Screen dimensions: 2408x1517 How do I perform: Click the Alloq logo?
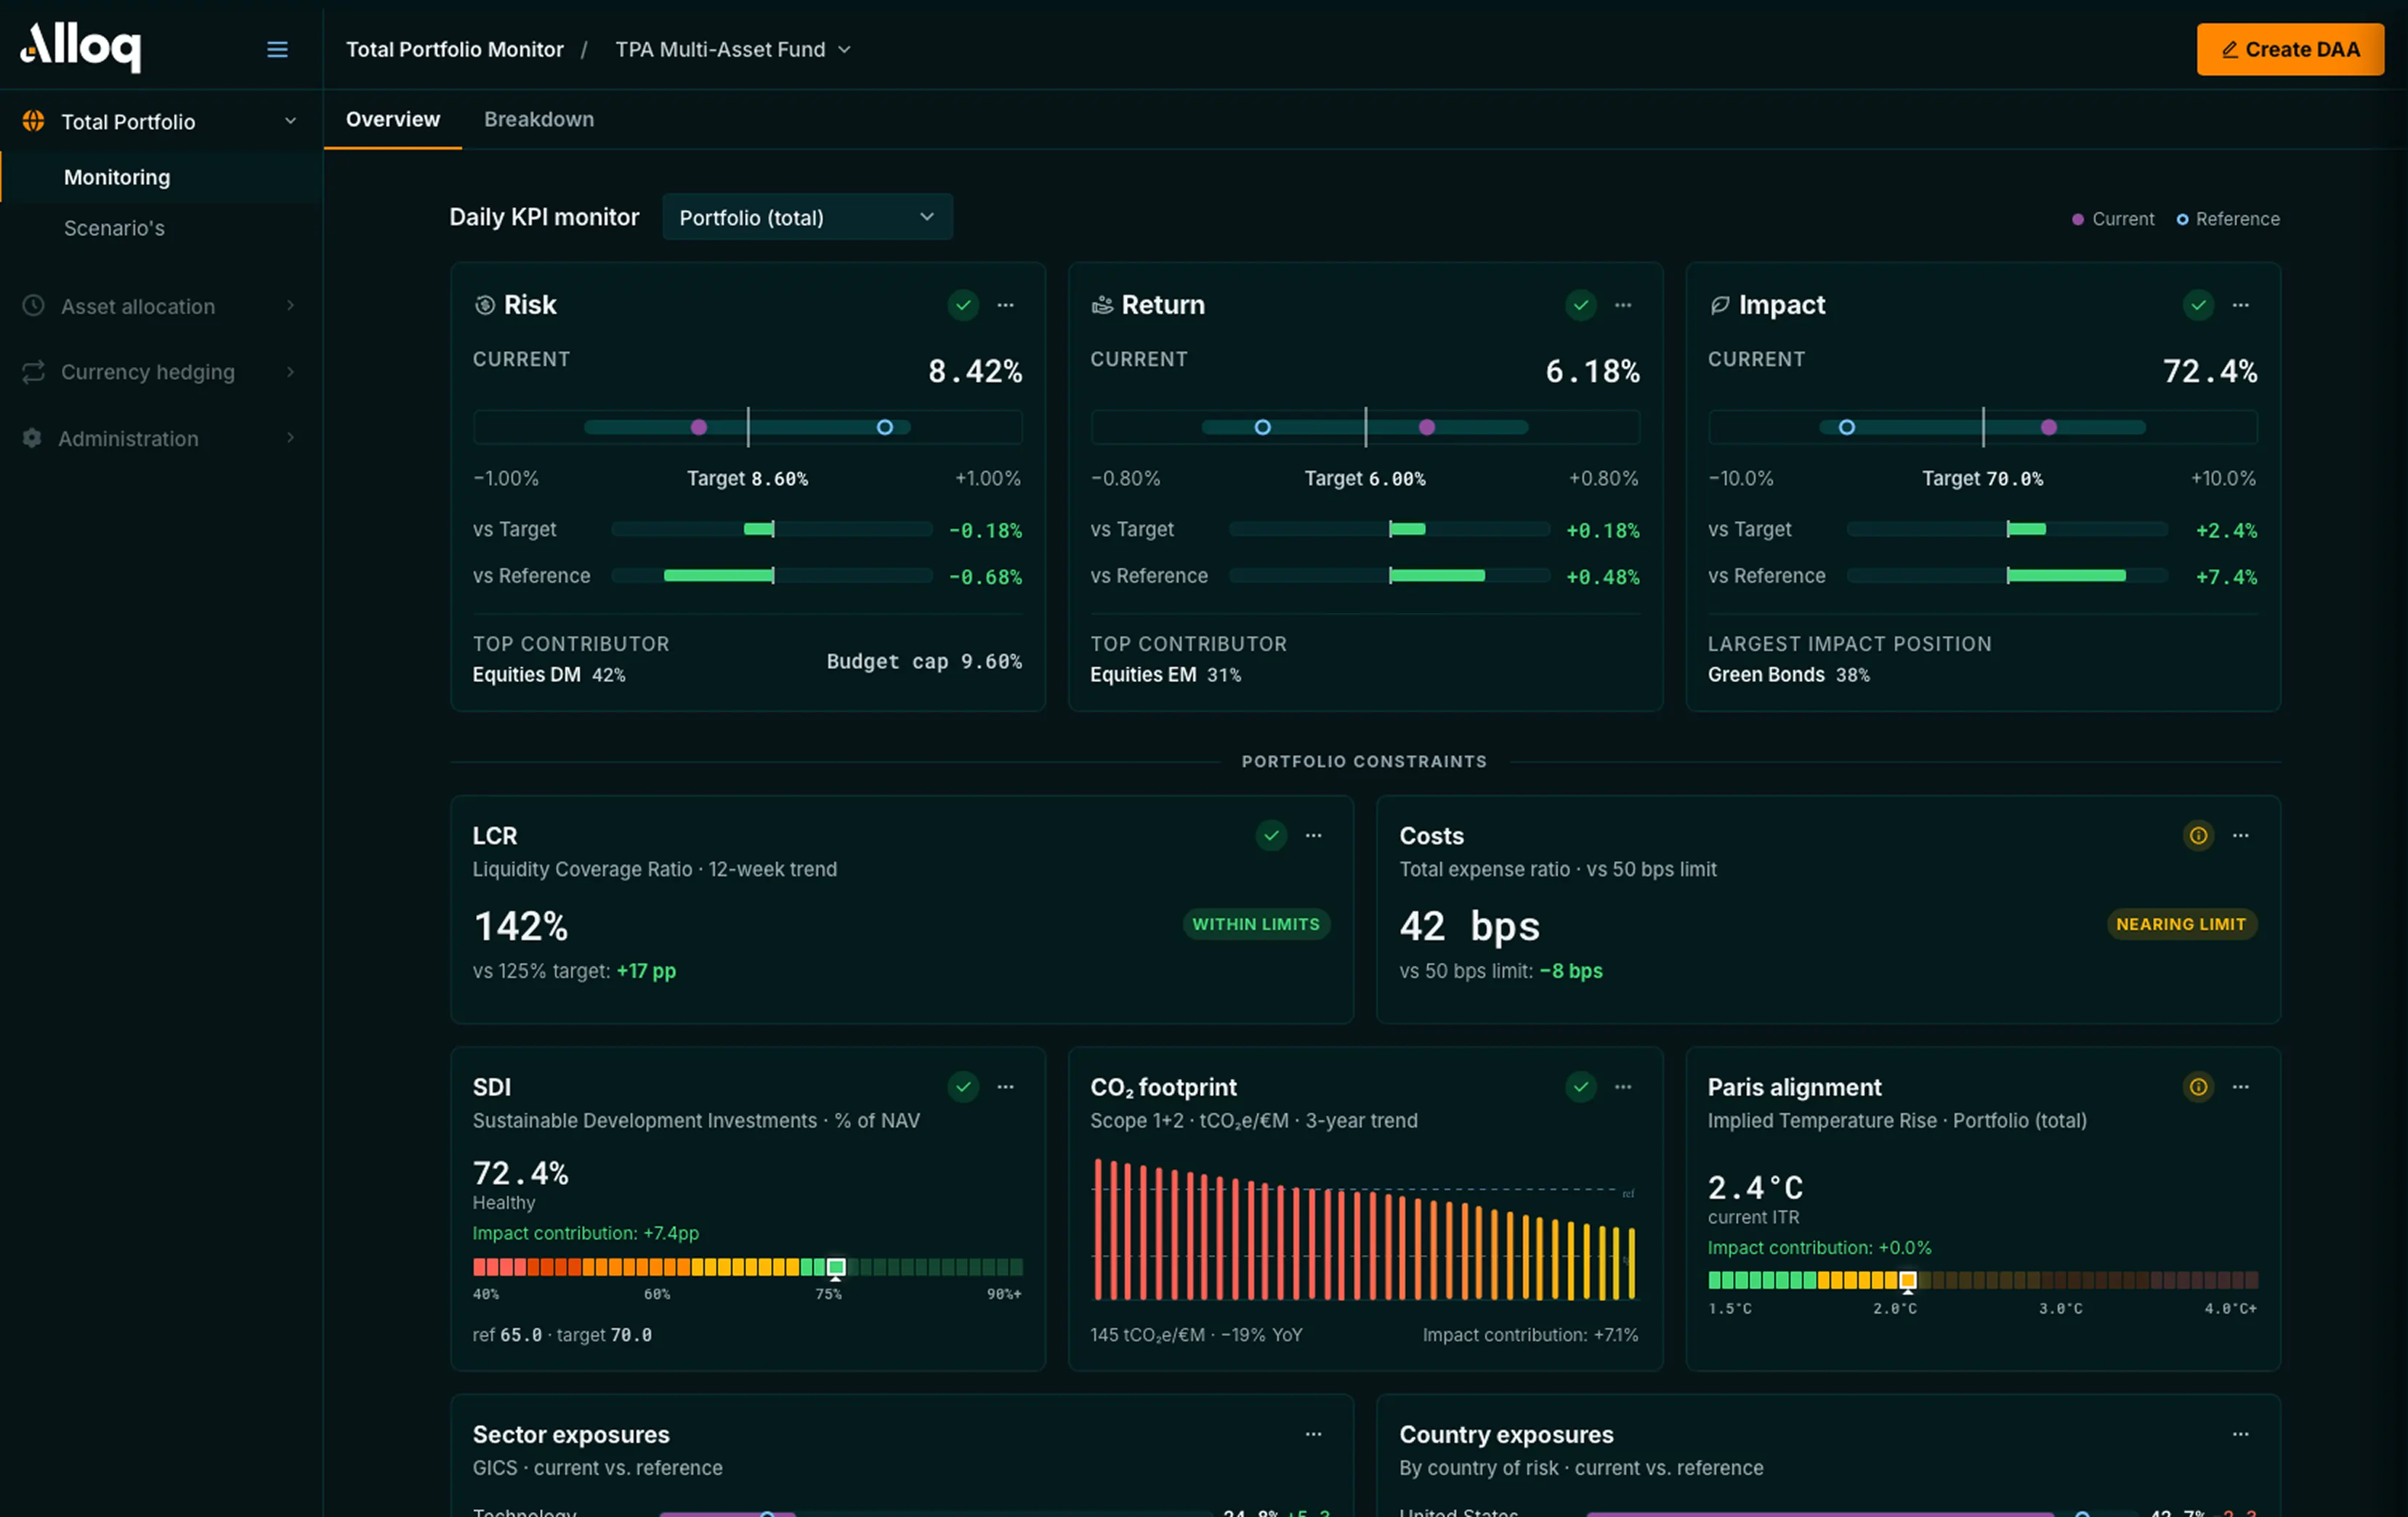[x=81, y=47]
